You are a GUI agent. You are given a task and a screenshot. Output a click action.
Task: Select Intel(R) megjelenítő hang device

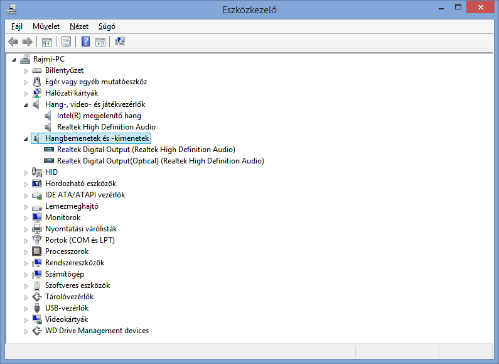pos(99,116)
